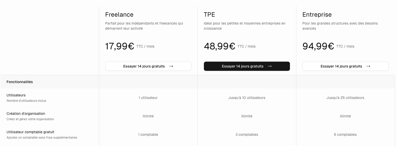The width and height of the screenshot is (397, 146).
Task: Click the 48,99€ price
Action: pyautogui.click(x=220, y=46)
